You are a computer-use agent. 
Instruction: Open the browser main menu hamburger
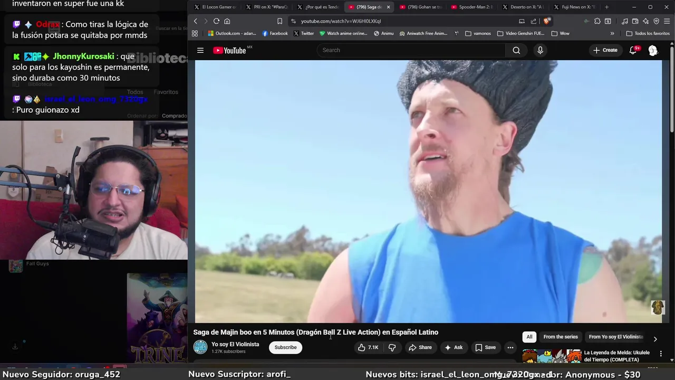(x=667, y=21)
